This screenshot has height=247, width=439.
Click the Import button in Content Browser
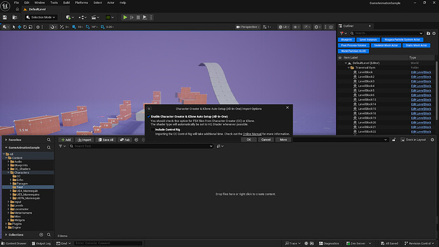(84, 140)
